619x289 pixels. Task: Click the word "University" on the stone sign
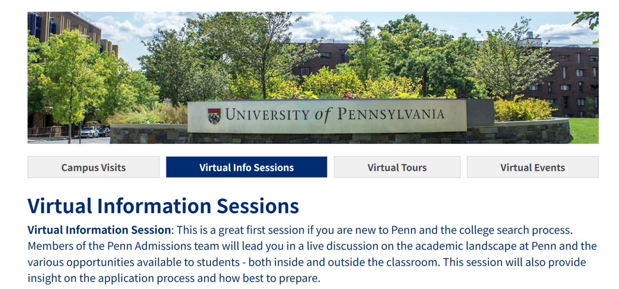click(x=267, y=115)
